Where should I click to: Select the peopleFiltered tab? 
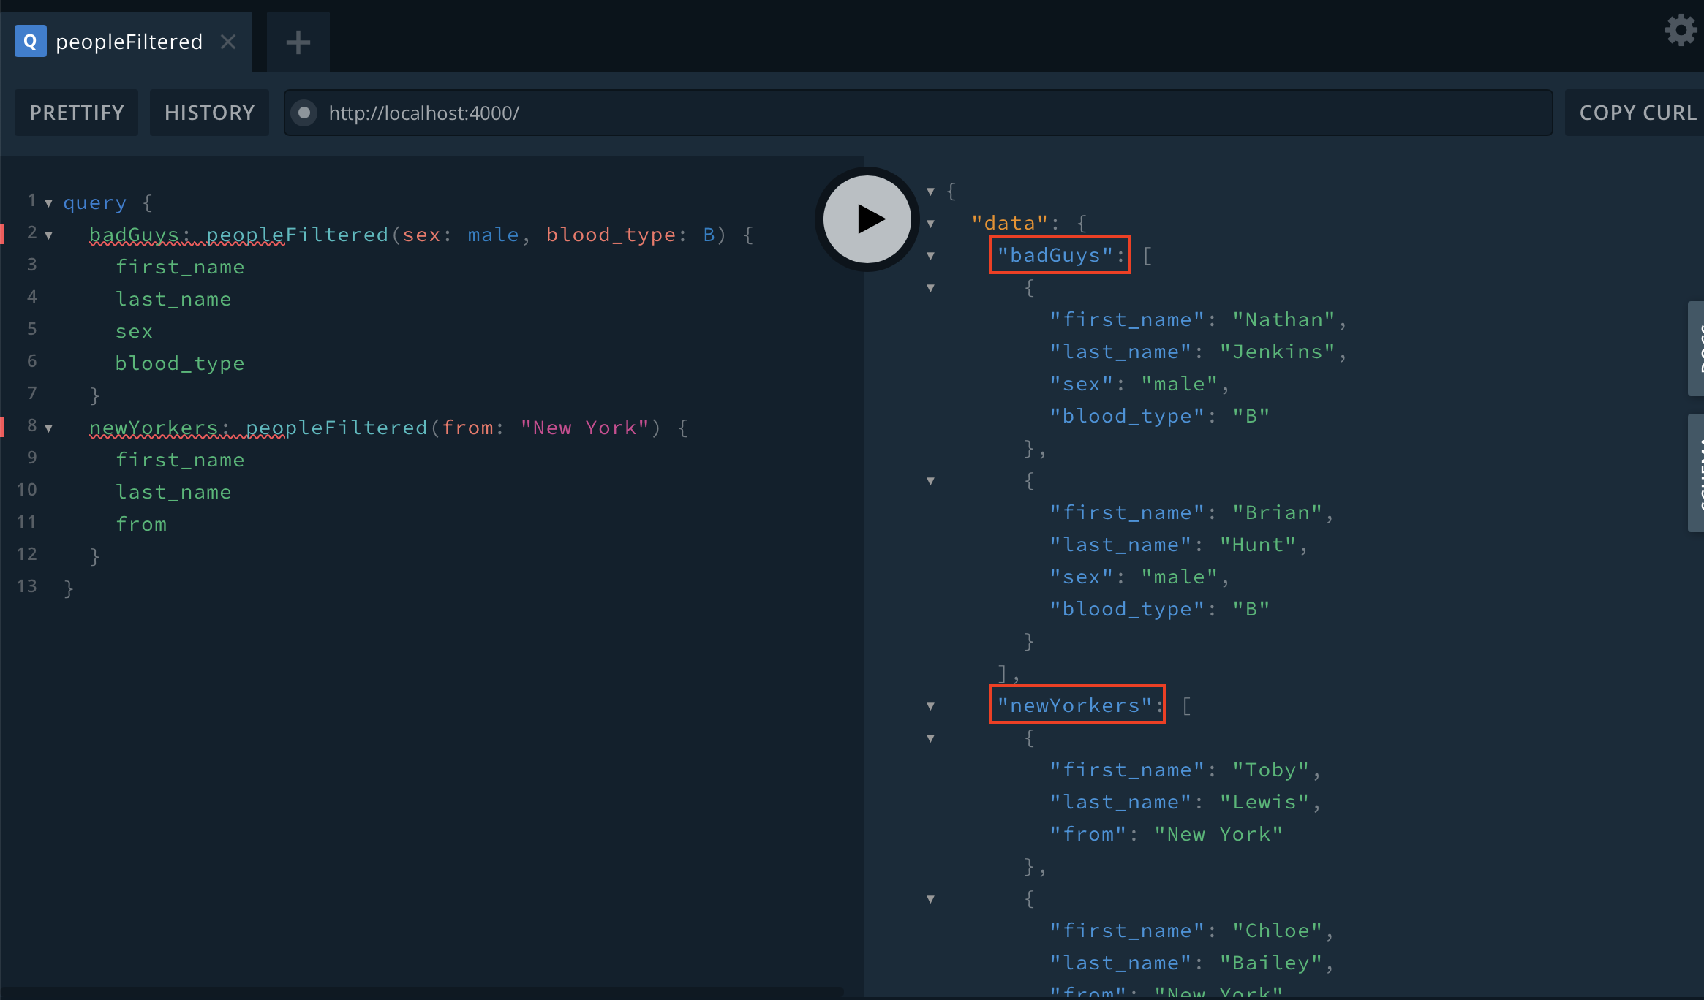click(x=129, y=42)
